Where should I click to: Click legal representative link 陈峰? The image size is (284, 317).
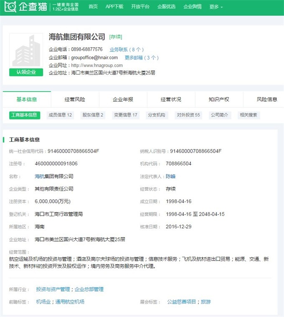(170, 176)
